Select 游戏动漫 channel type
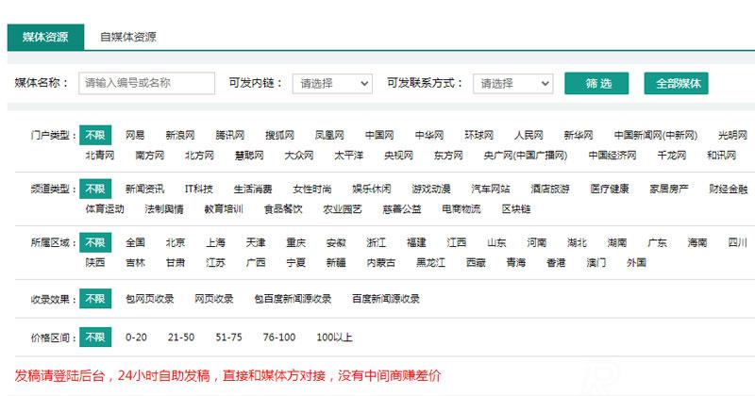Viewport: 755px width, 396px height. pyautogui.click(x=431, y=189)
